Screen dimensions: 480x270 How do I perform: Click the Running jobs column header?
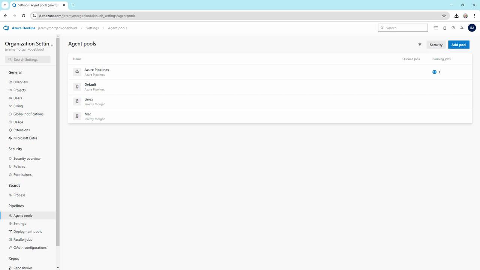pos(441,59)
